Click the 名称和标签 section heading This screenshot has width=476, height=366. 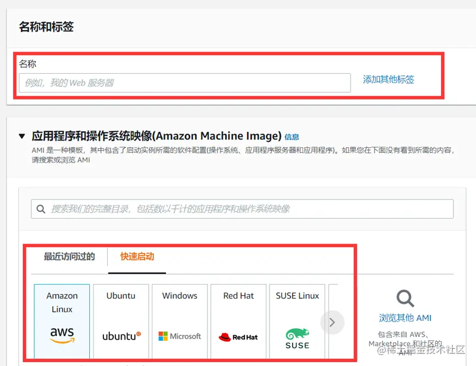coord(46,27)
